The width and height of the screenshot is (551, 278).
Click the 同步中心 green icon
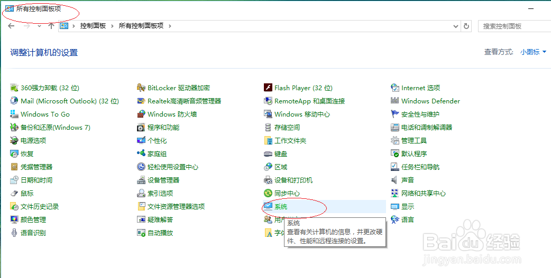coord(268,193)
